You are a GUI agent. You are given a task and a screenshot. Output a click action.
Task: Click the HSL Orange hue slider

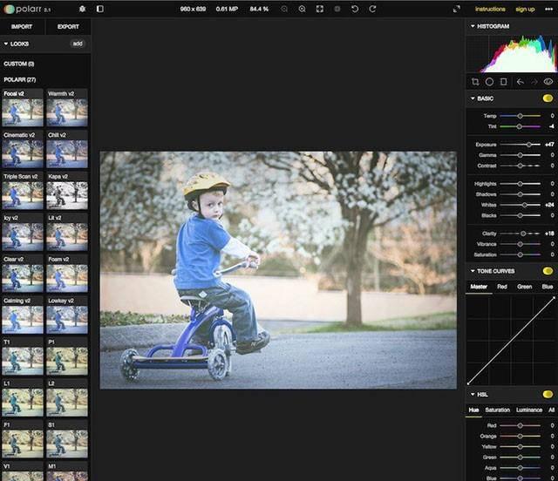(x=520, y=437)
